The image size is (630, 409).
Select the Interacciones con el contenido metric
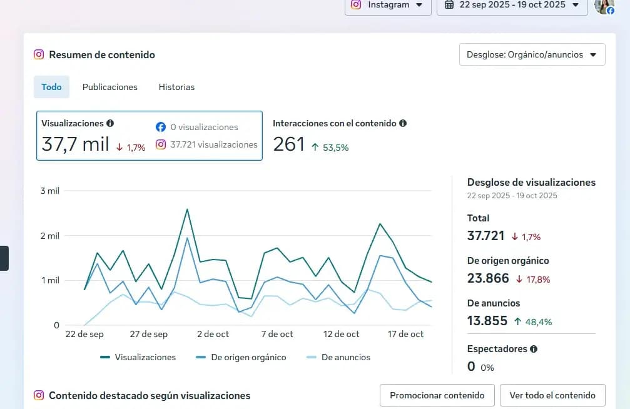point(340,136)
